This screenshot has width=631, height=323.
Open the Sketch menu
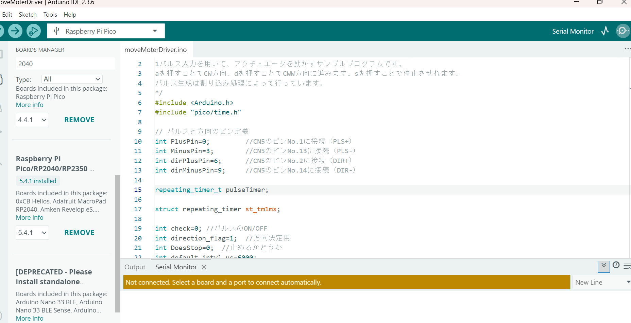[28, 15]
